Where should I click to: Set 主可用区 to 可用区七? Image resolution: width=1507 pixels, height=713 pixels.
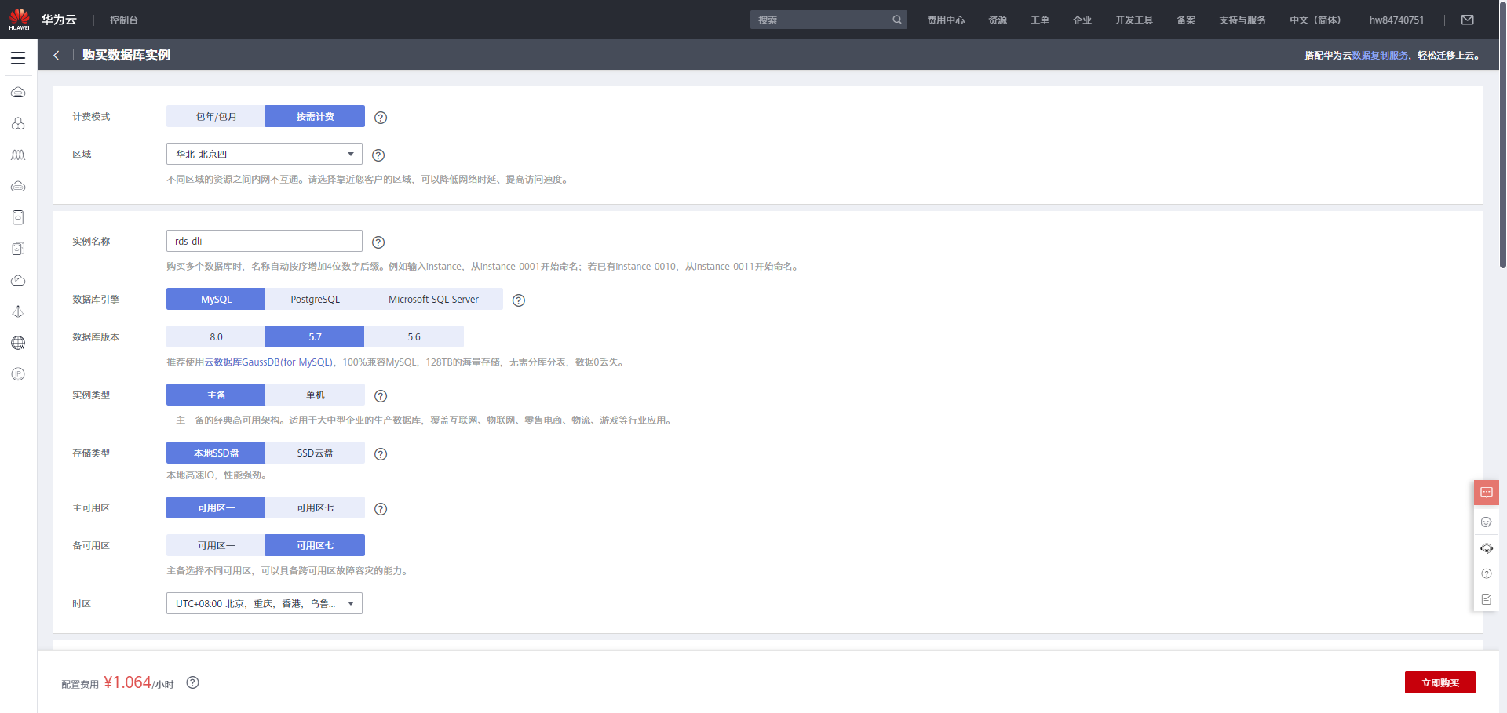pos(315,507)
